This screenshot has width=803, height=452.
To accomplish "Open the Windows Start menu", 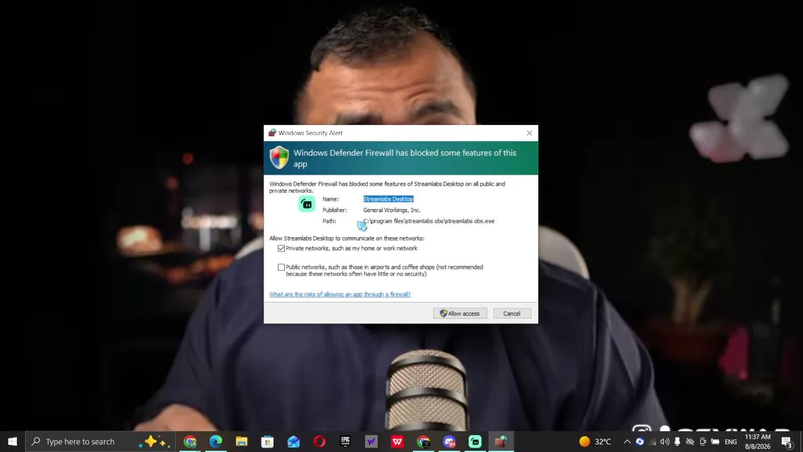I will pos(13,441).
